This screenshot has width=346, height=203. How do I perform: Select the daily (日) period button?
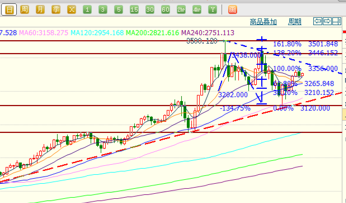[x=9, y=10]
